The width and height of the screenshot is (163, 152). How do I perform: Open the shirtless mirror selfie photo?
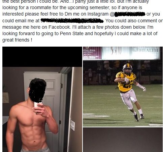coord(42,99)
